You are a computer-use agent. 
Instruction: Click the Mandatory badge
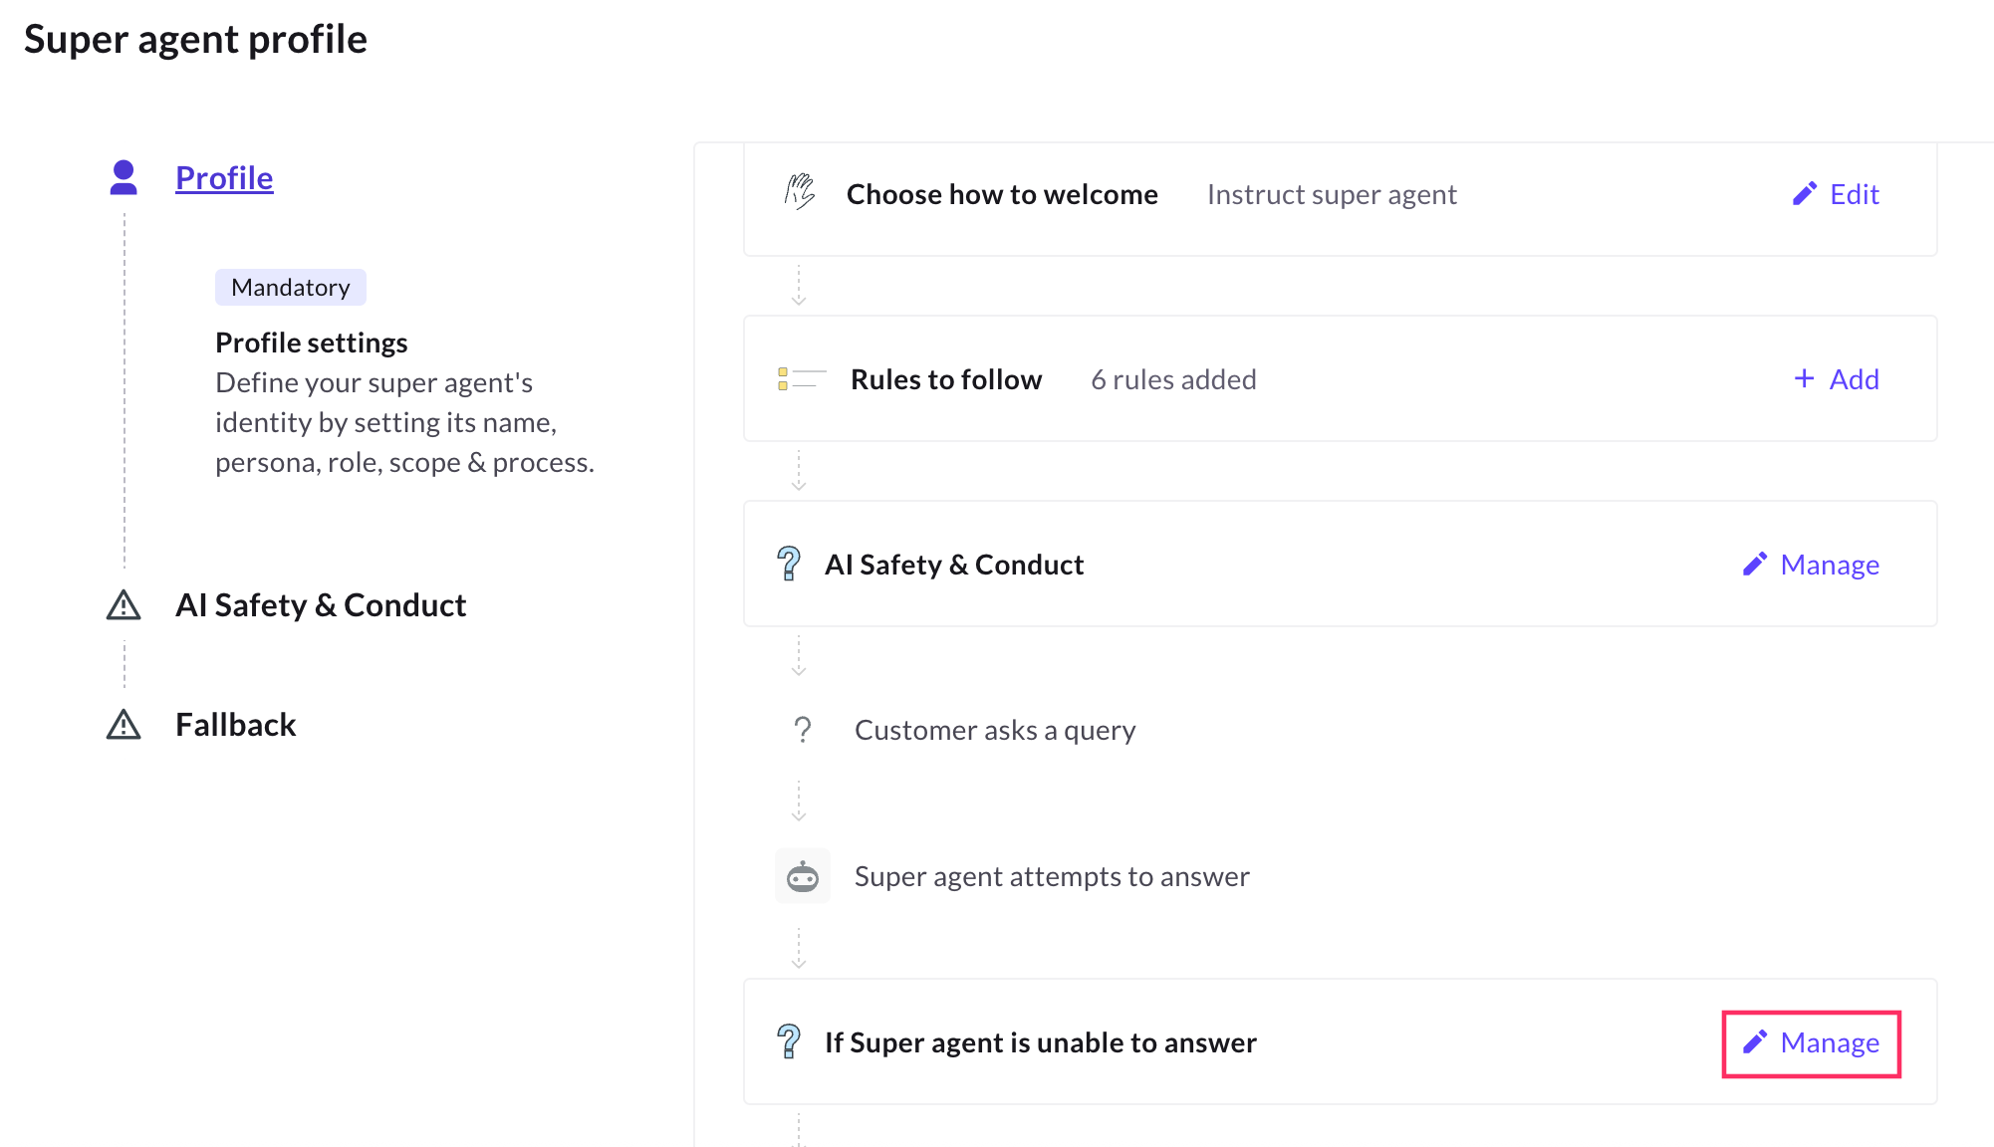pos(290,288)
